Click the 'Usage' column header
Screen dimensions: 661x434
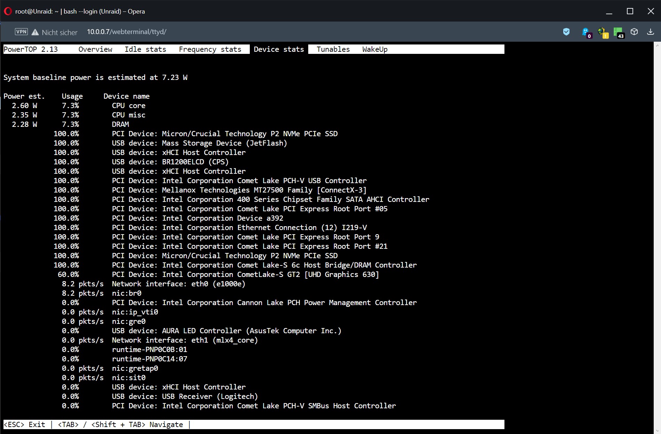tap(72, 96)
